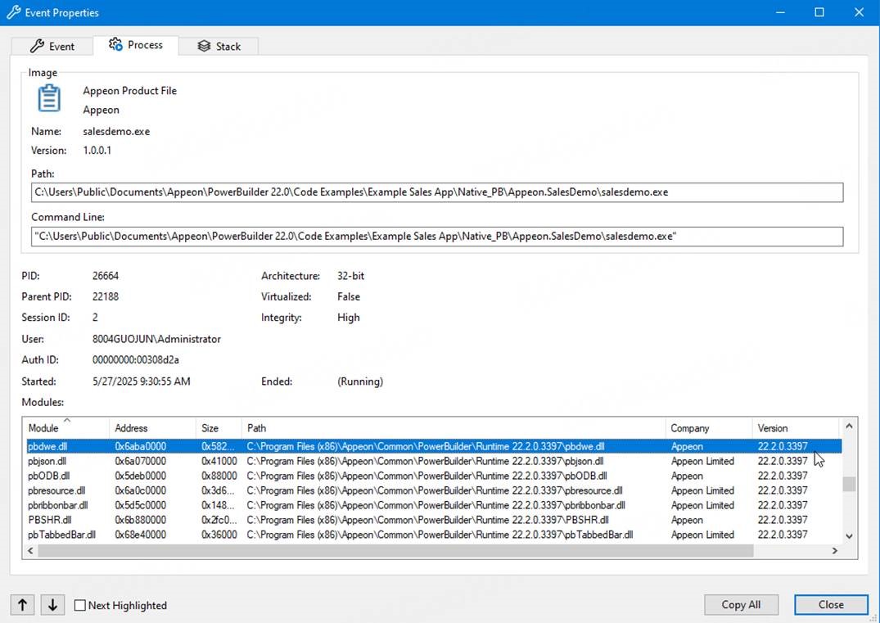
Task: Sort modules by Size column header
Action: 219,427
